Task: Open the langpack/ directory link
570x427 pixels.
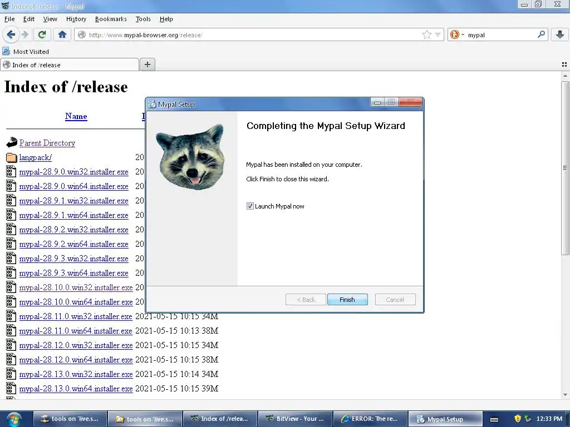Action: coord(35,157)
